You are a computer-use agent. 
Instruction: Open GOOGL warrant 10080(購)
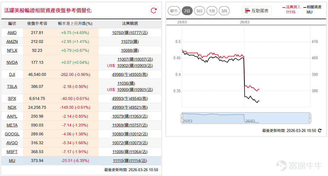121,134
